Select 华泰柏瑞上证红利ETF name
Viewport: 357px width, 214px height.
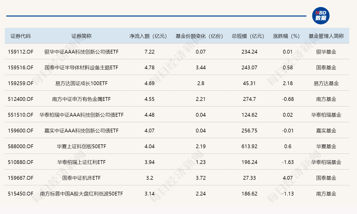coord(82,162)
